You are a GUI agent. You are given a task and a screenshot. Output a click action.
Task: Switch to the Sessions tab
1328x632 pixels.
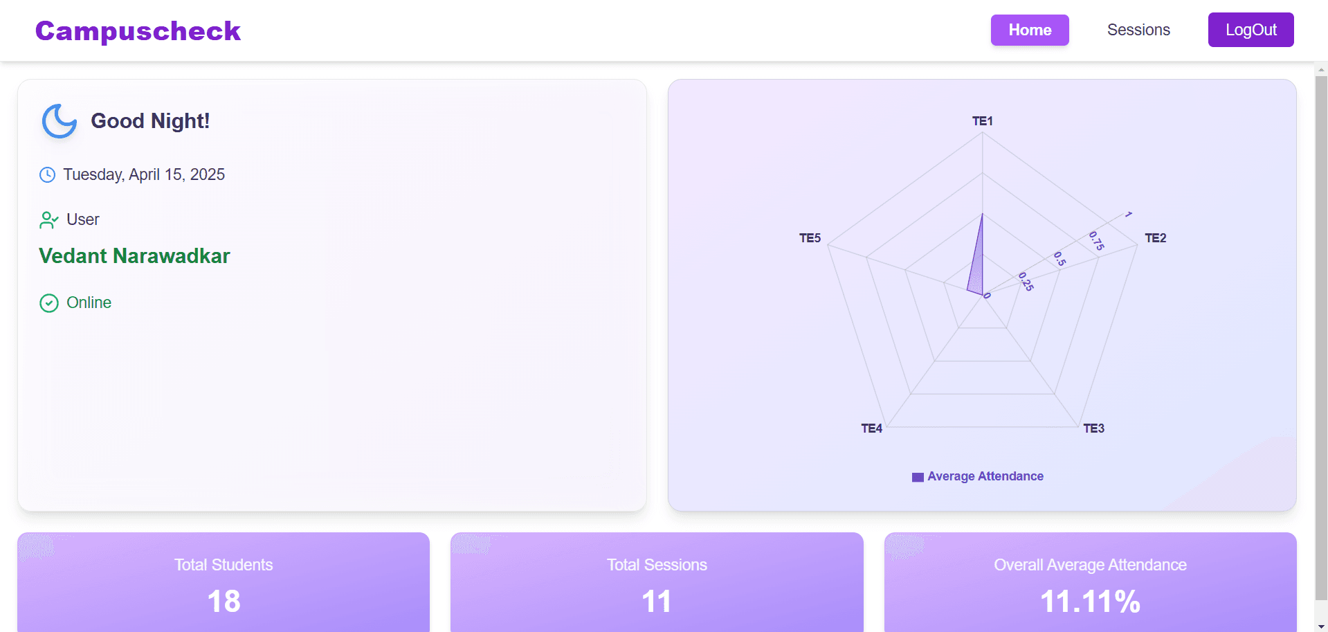click(1138, 30)
